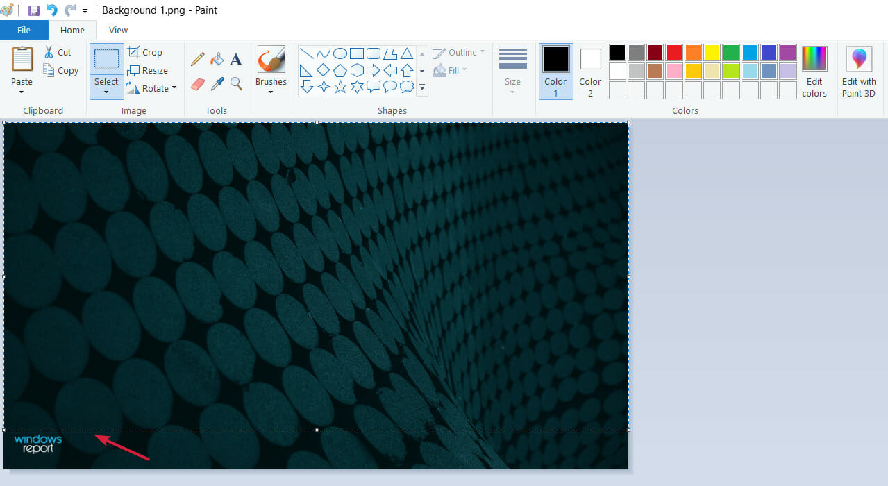Select the Pencil tool
The width and height of the screenshot is (888, 486).
coord(198,60)
